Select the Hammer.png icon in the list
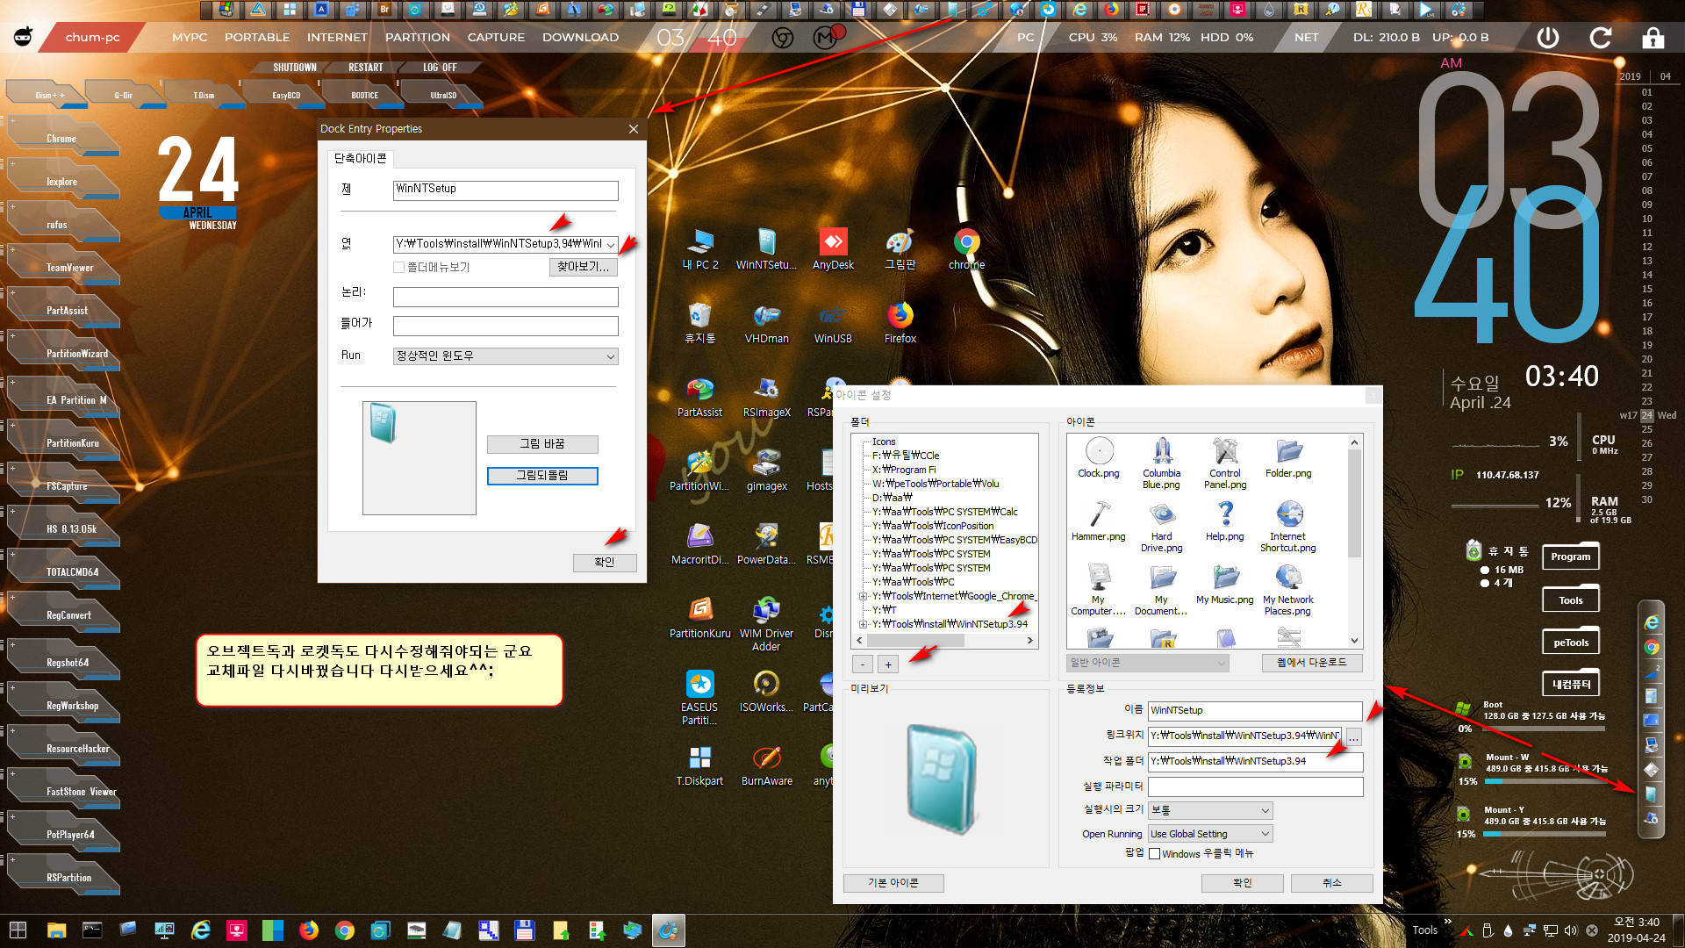The image size is (1685, 948). 1098,521
